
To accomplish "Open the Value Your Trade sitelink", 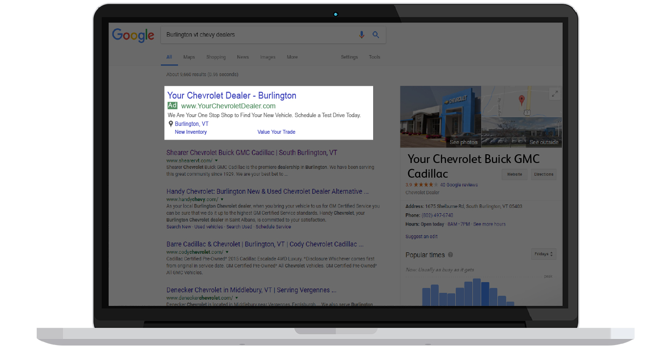I will pos(276,132).
